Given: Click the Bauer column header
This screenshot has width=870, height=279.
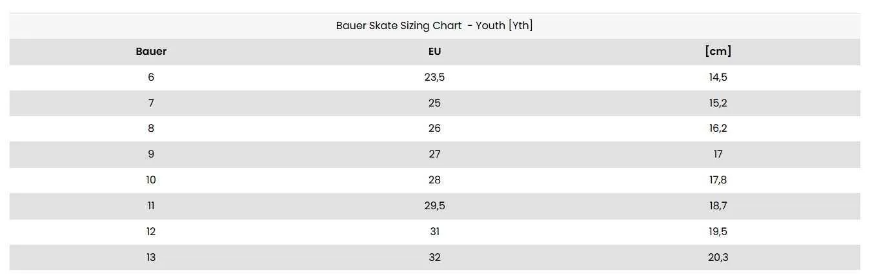Looking at the screenshot, I should click(151, 52).
